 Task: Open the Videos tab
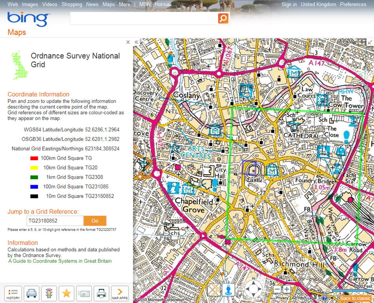[x=50, y=4]
